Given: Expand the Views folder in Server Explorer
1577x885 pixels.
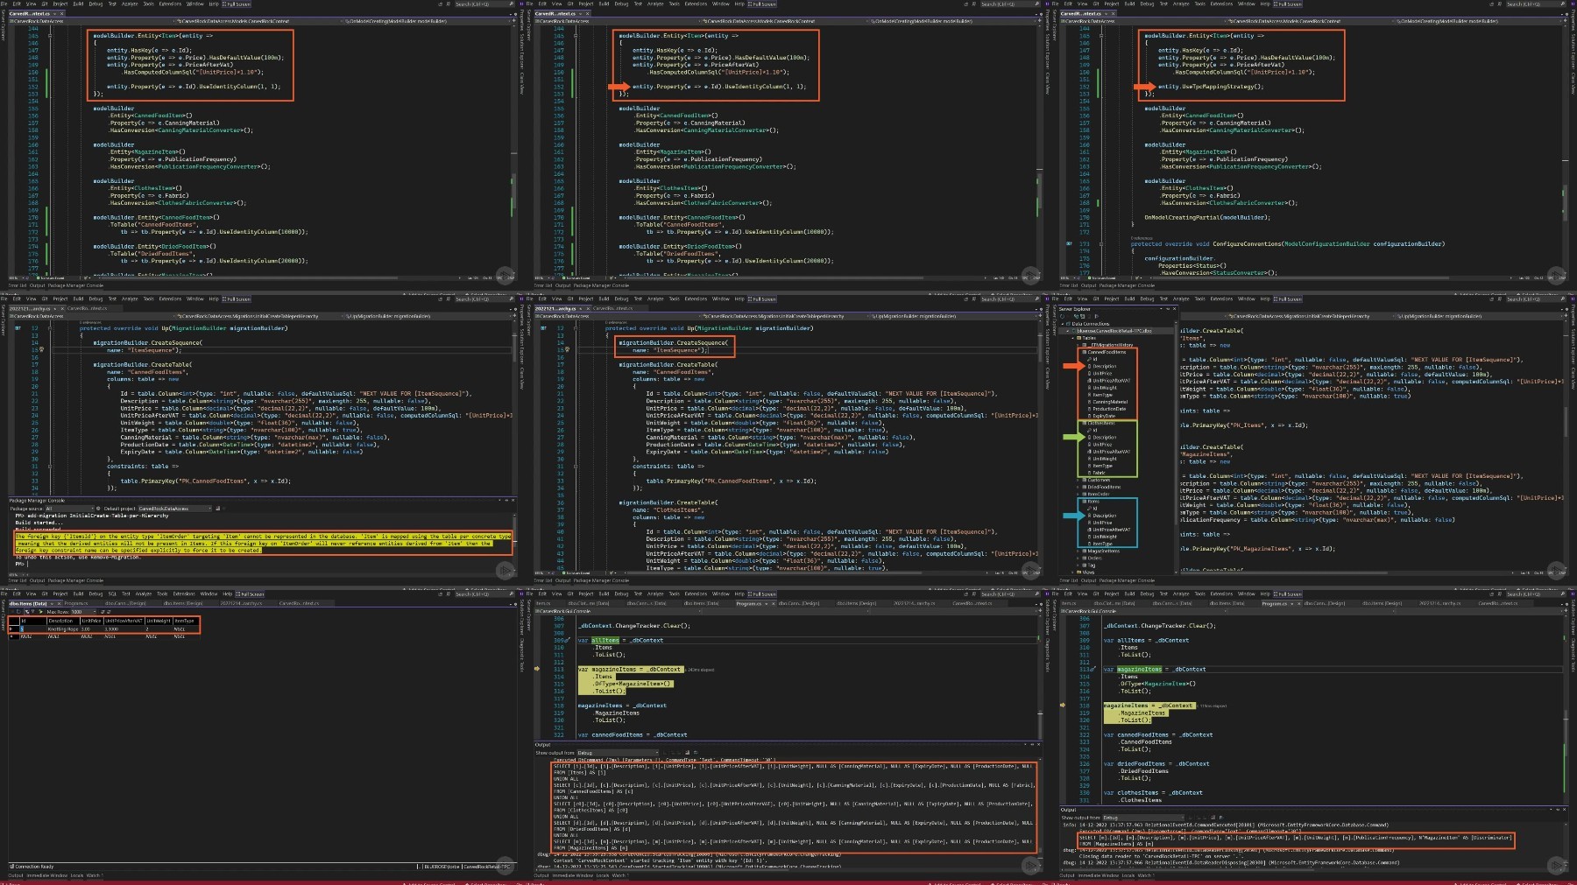Looking at the screenshot, I should coord(1072,572).
